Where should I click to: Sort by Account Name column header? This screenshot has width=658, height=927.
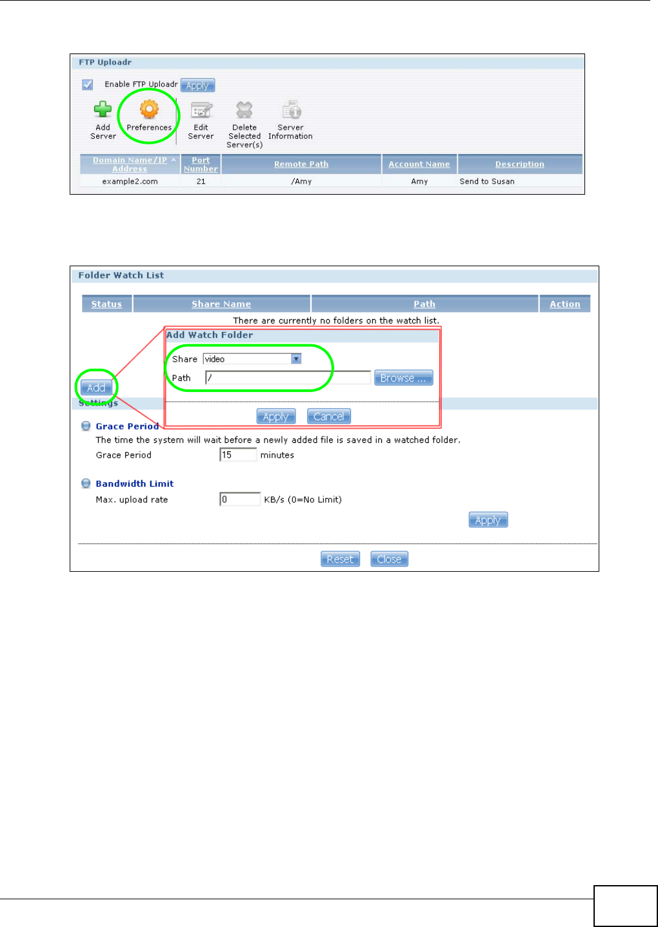point(419,164)
